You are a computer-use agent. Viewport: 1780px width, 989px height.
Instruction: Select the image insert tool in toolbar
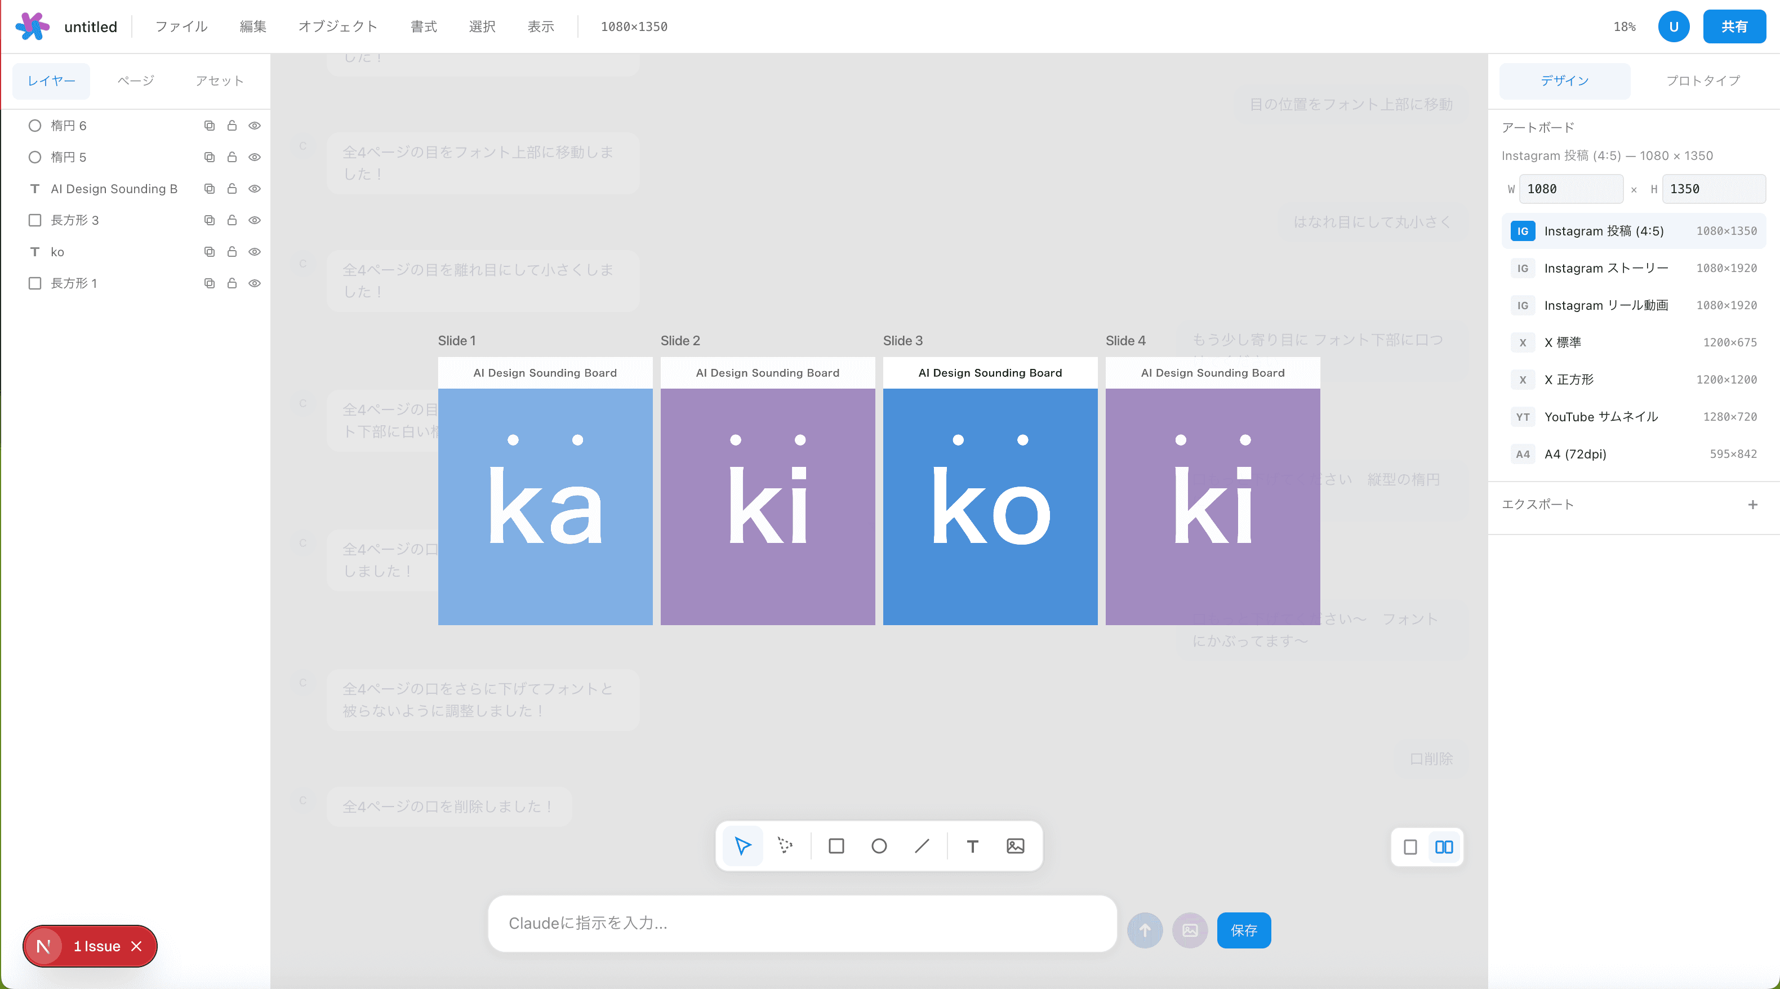tap(1015, 846)
